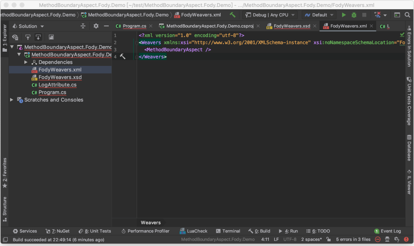Expand the Dependencies node
This screenshot has width=414, height=246.
(x=26, y=62)
